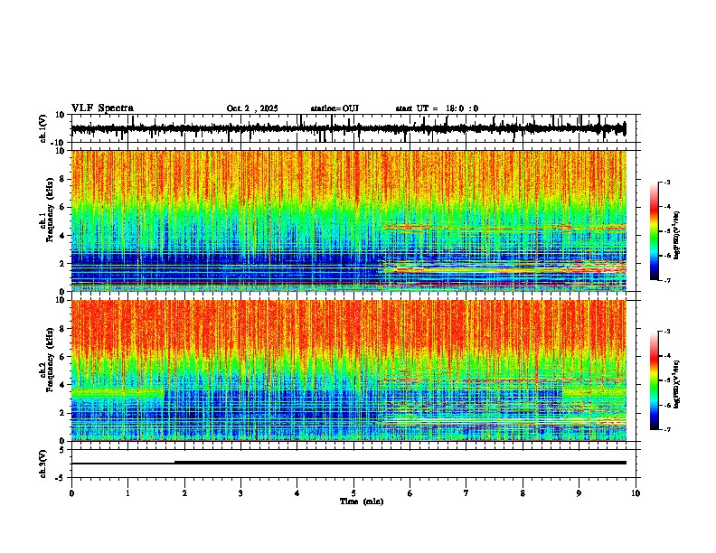Click the "4" tick on ch.1 frequency axis
Viewport: 716px width, 553px height.
(63, 236)
